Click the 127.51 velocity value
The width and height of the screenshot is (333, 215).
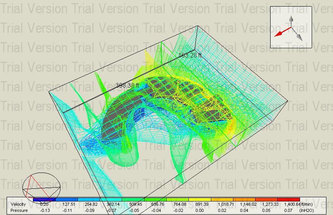click(69, 205)
